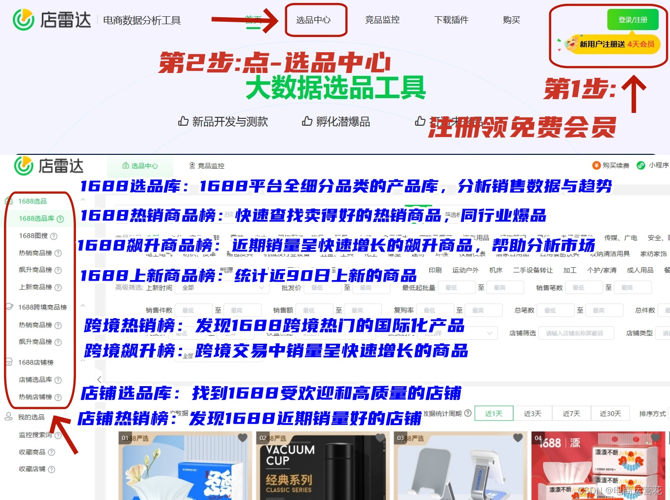
Task: Open the 下载插件 navigation item
Action: coord(451,20)
